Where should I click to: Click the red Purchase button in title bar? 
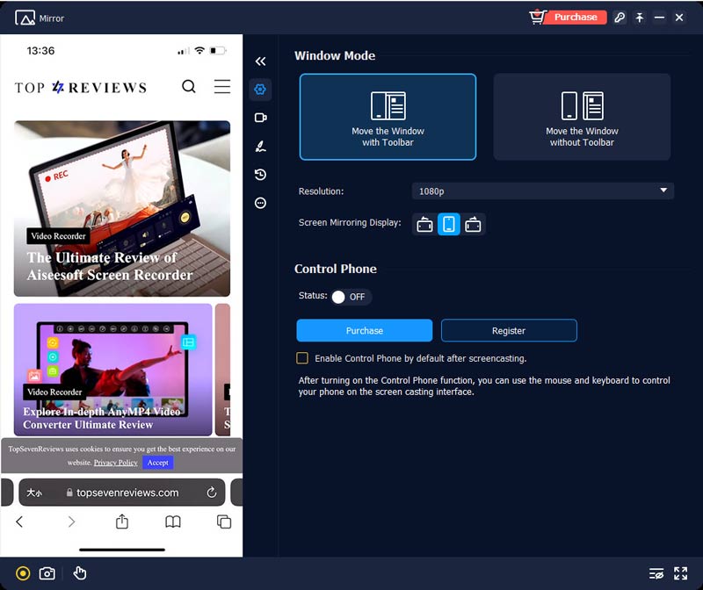[x=575, y=17]
